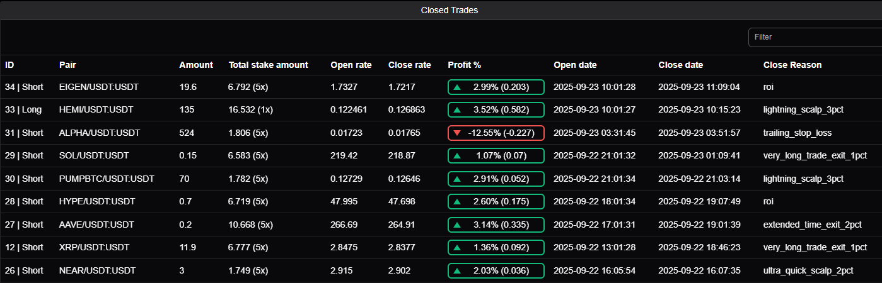Screen dimensions: 882x283
Task: Click the Filter input field
Action: [x=815, y=37]
